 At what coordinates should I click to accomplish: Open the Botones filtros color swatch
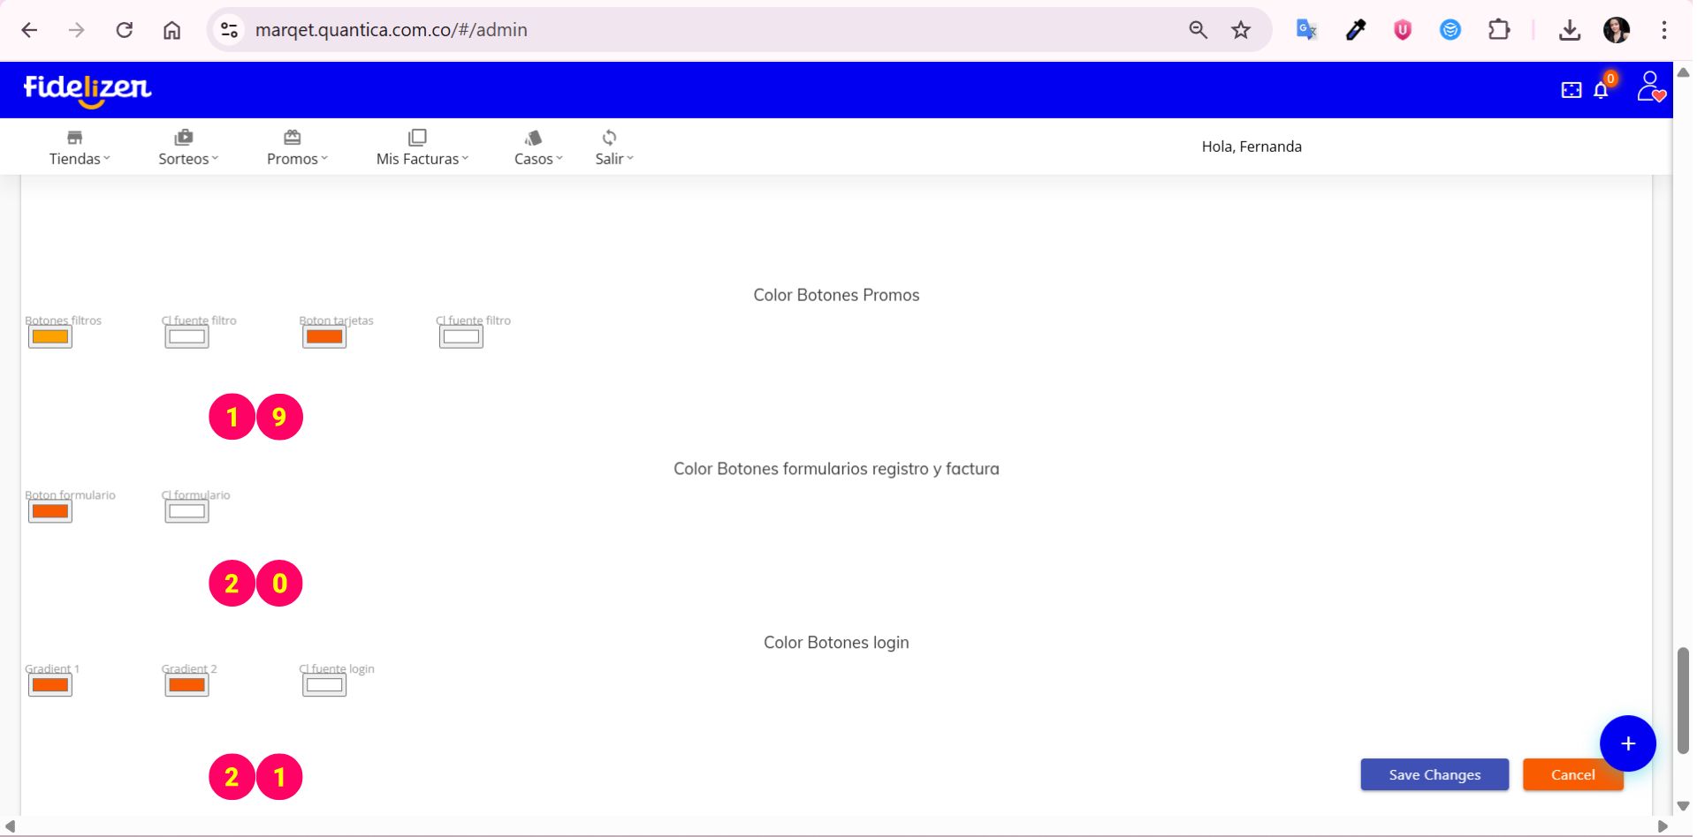(50, 336)
